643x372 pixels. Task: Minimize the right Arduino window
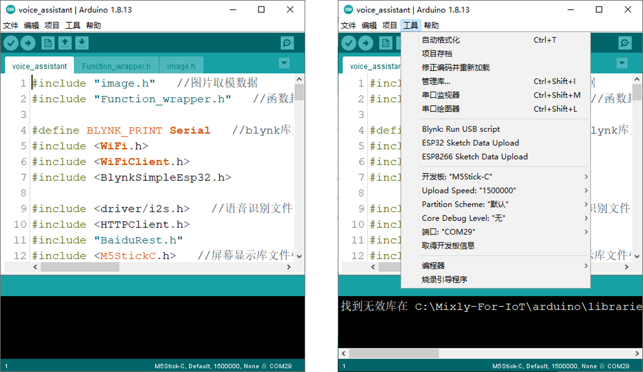[570, 10]
